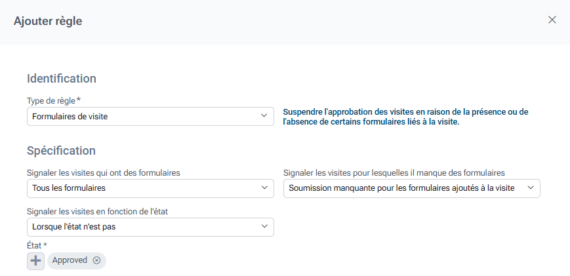Screen dimensions: 570x276
Task: Click the chevron beside Lorsque l'état n'est pas
Action: 264,227
